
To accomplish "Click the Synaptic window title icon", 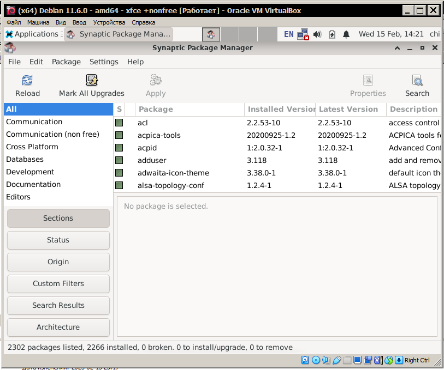I will (x=10, y=48).
